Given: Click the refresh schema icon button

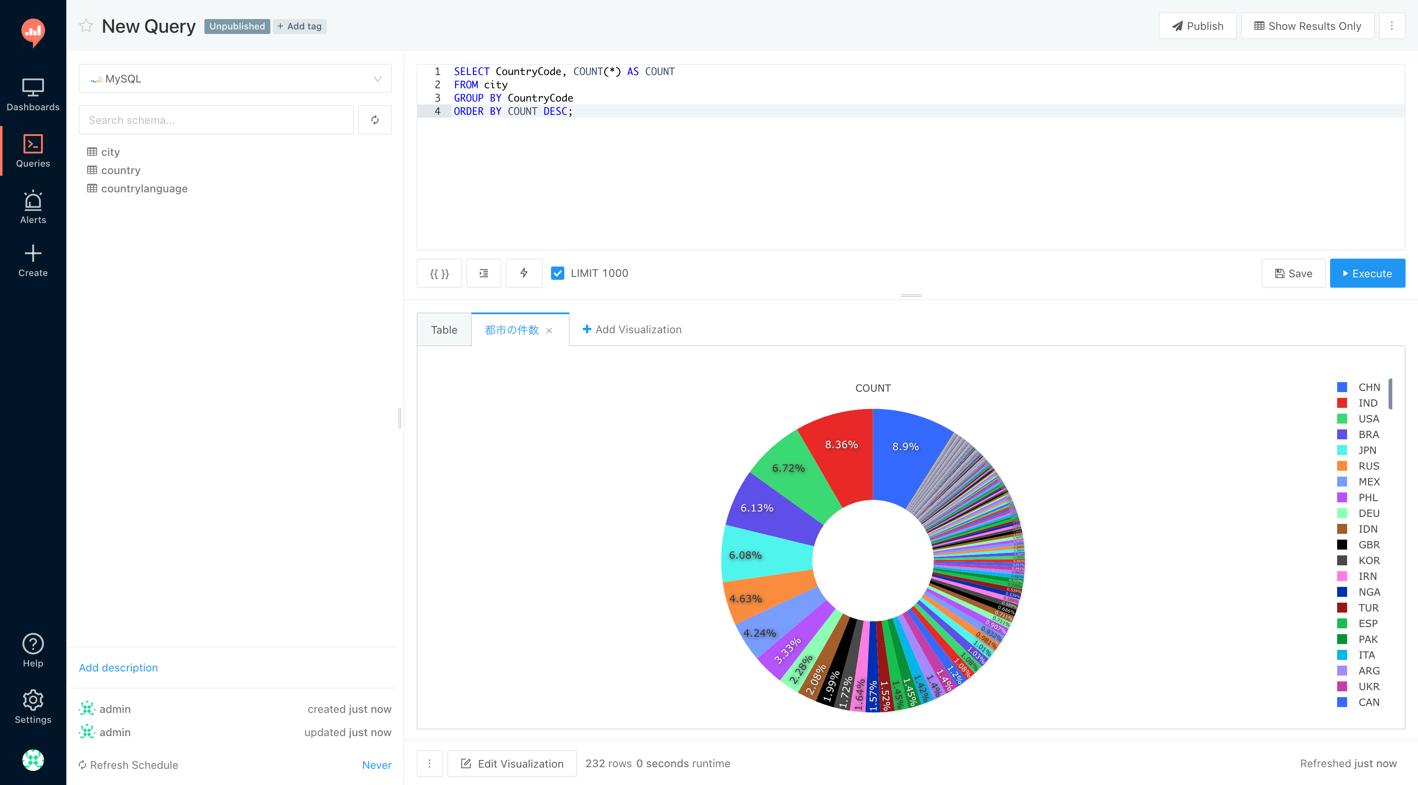Looking at the screenshot, I should (375, 120).
